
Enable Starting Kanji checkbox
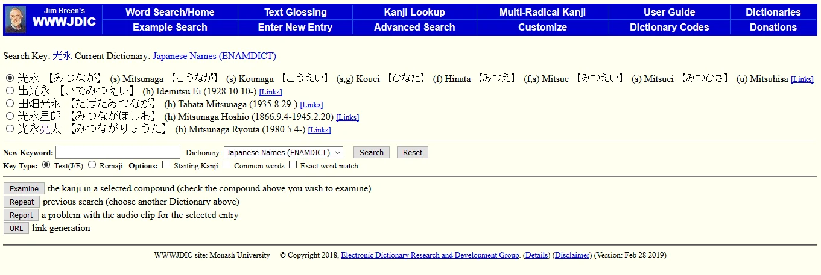tap(167, 165)
